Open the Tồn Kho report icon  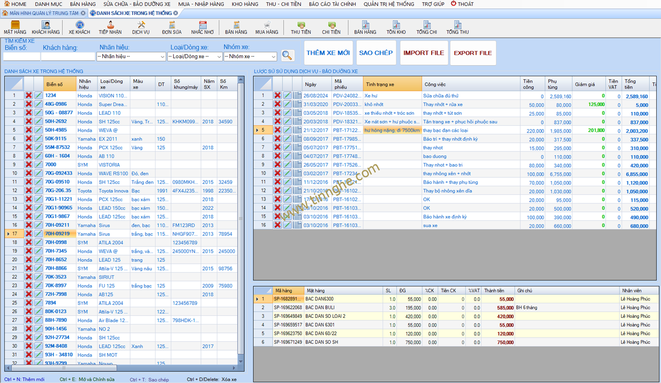396,27
